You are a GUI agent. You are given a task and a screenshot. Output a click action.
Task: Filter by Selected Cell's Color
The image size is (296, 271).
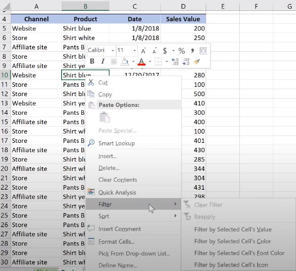pyautogui.click(x=238, y=241)
